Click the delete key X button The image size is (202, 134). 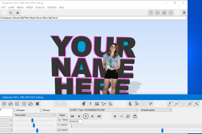[x=121, y=116]
